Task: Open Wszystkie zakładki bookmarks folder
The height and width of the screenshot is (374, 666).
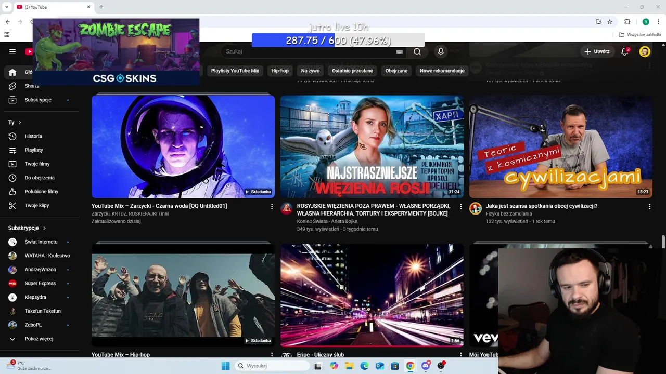Action: point(640,35)
